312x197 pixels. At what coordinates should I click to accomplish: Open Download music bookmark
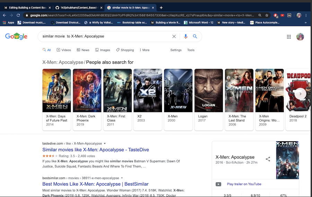point(32,23)
